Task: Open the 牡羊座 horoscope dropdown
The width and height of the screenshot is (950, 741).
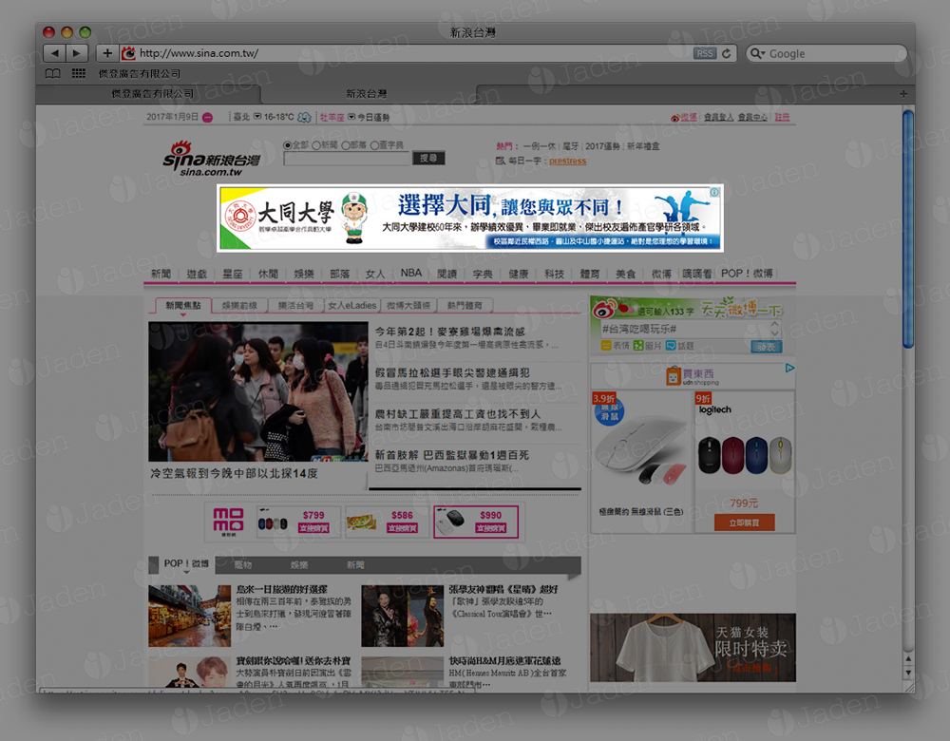Action: 351,116
